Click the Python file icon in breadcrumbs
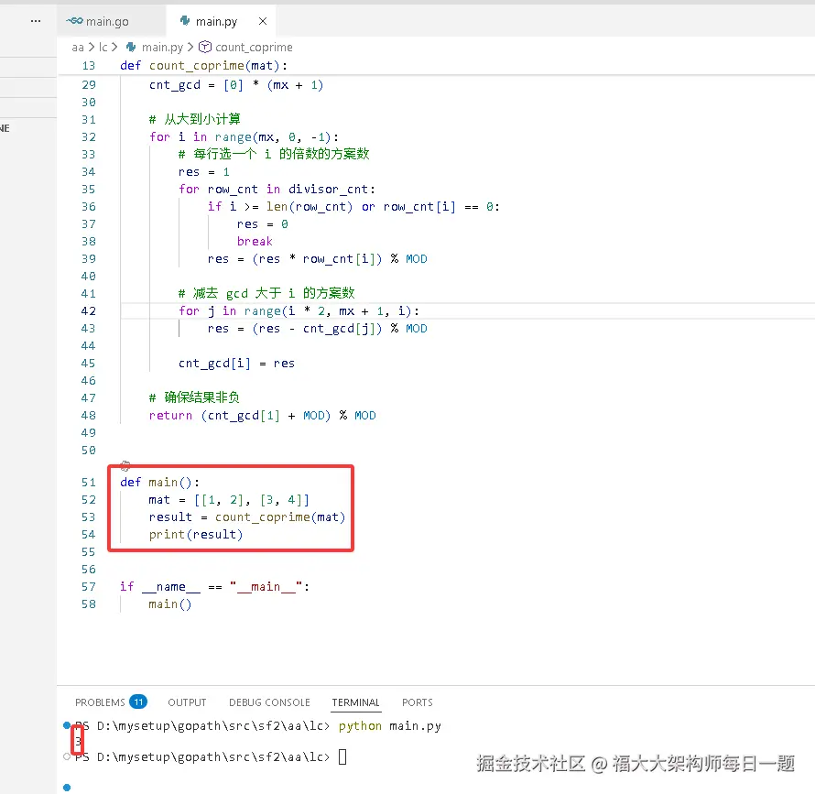Screen dimensions: 815x794 (x=131, y=48)
